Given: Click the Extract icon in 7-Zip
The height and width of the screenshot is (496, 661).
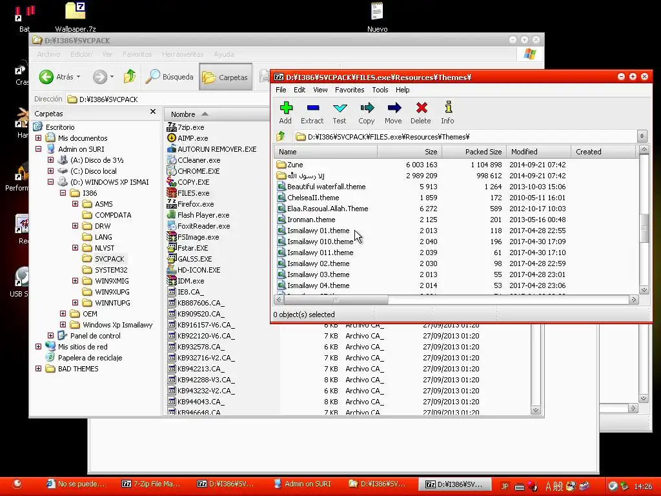Looking at the screenshot, I should (313, 108).
